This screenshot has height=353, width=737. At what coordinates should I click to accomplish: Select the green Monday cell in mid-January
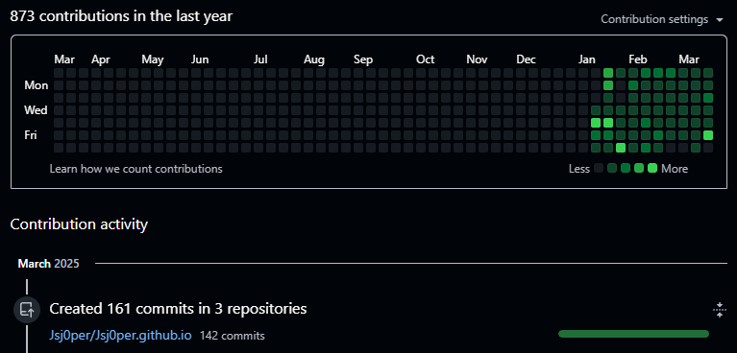click(x=607, y=85)
